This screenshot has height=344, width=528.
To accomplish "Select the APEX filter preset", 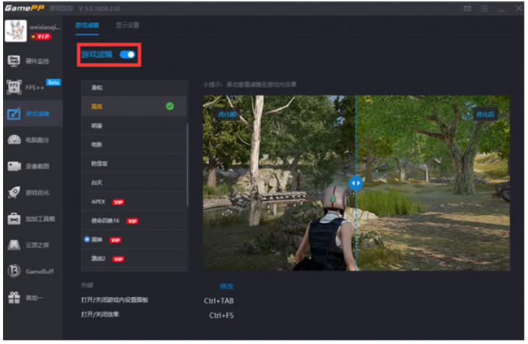I will (134, 202).
